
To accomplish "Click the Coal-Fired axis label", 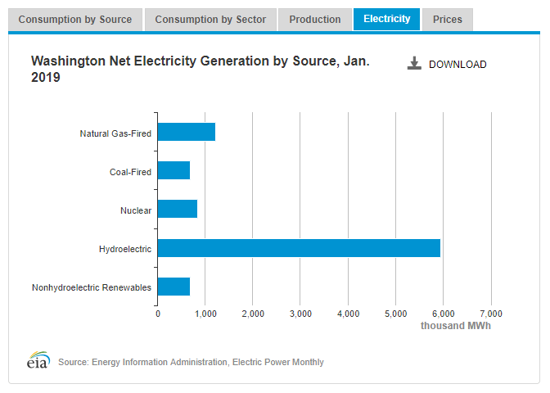I will (130, 172).
